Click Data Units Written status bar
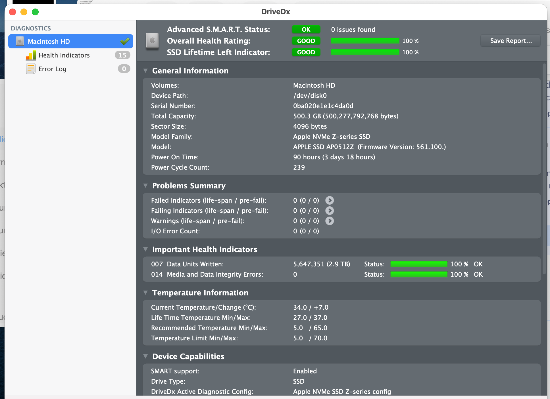The width and height of the screenshot is (550, 399). coord(419,264)
